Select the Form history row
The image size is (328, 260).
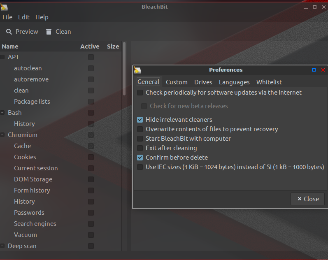click(x=60, y=190)
